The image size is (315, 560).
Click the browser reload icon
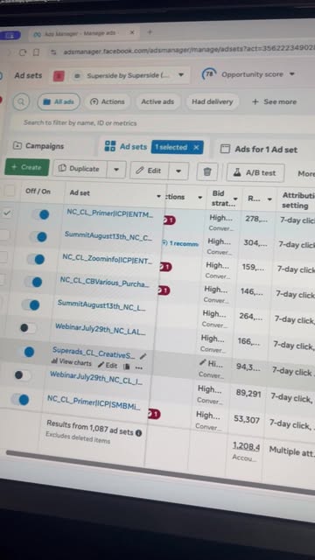point(23,52)
